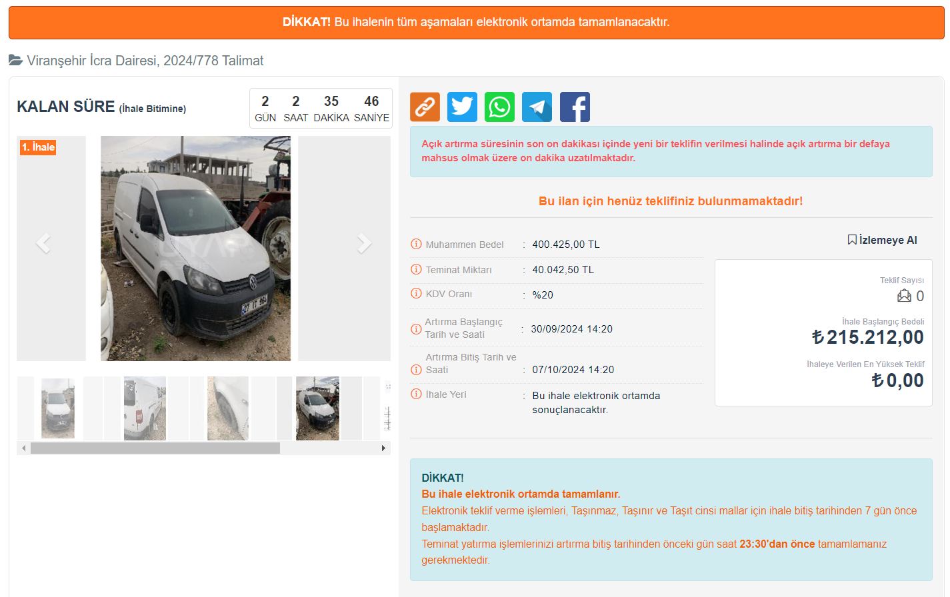Click info icon next to Muhammen Bedel
Screen dimensions: 950x597
(x=416, y=245)
